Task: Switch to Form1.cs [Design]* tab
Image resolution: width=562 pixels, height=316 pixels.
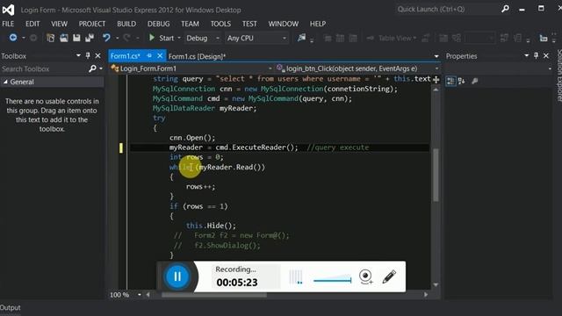Action: (x=197, y=56)
